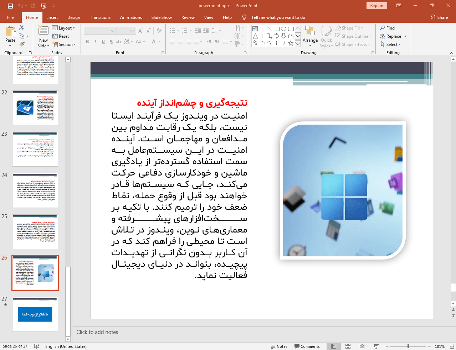Open the File tab
The image size is (456, 350).
(x=10, y=17)
